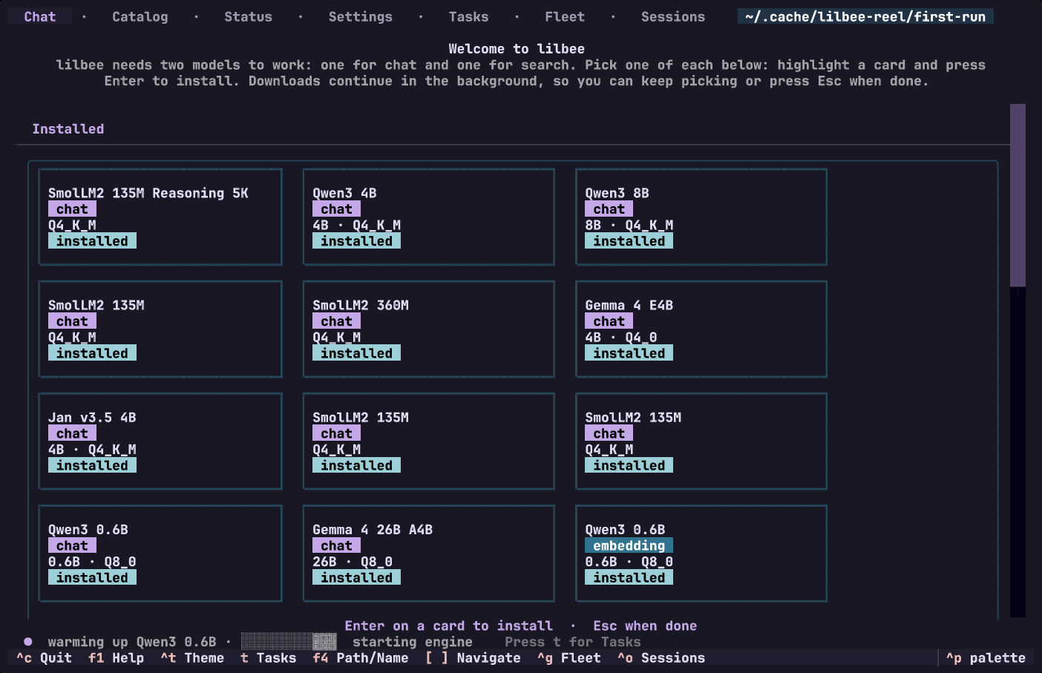1042x673 pixels.
Task: Click the vertical scrollbar thumb
Action: (x=1018, y=195)
